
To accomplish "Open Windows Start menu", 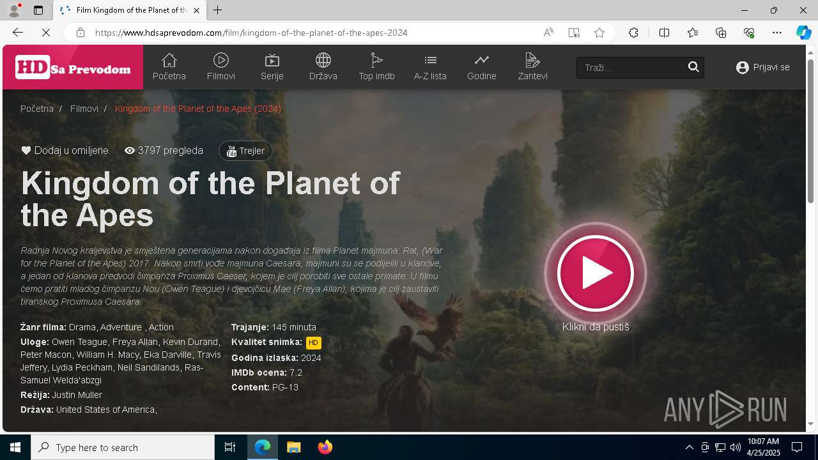I will tap(15, 447).
